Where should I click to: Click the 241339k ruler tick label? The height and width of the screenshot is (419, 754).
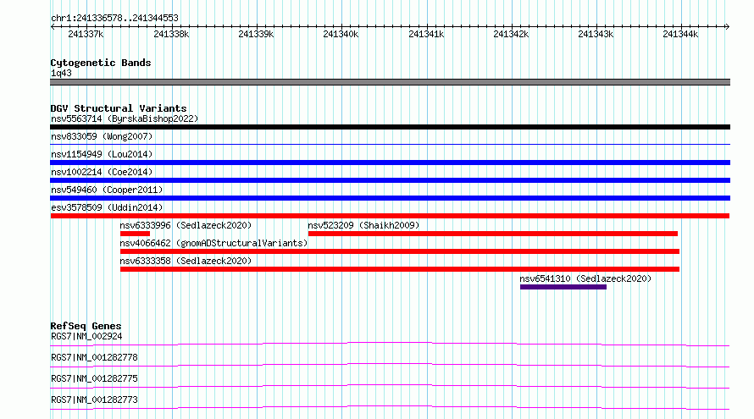click(256, 34)
